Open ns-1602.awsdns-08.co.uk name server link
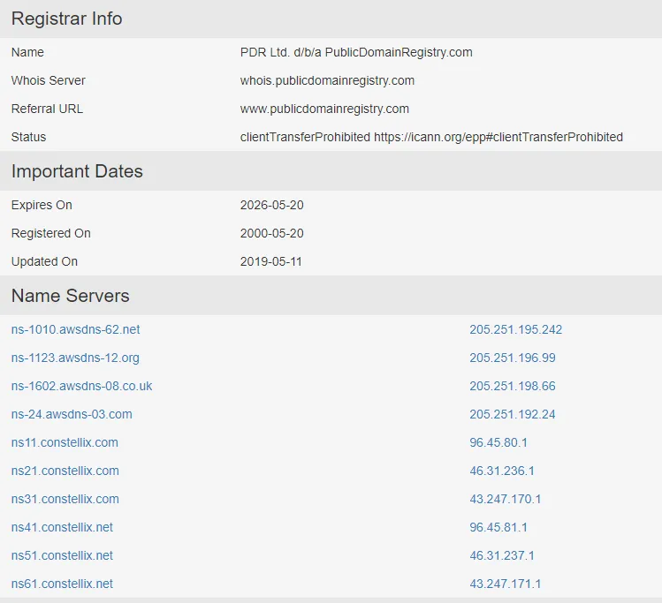Screen dimensions: 662x603 (x=81, y=387)
